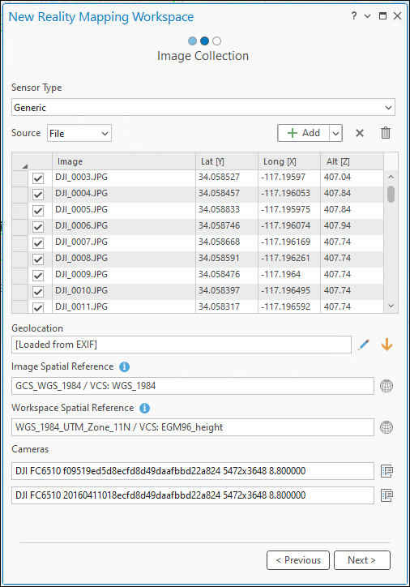Click the orange import geolocation arrow
Screen dimensions: 410x587
[x=387, y=345]
